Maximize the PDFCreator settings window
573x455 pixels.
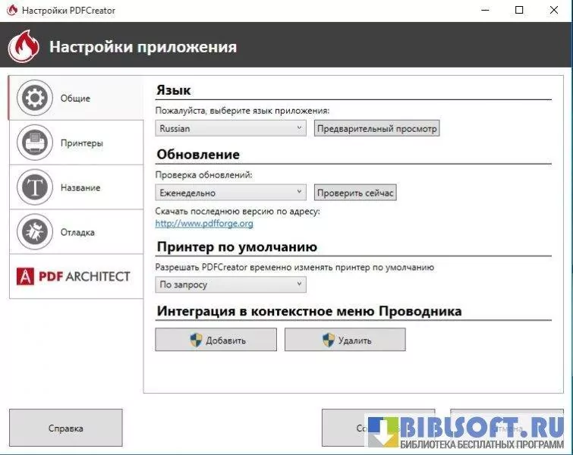519,11
